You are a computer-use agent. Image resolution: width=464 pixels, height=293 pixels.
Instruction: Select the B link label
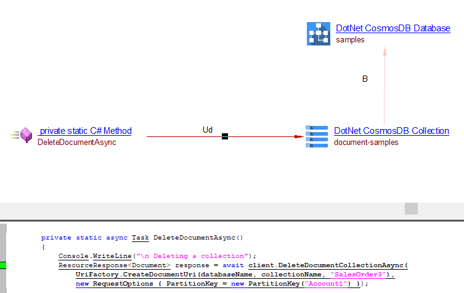pos(365,79)
